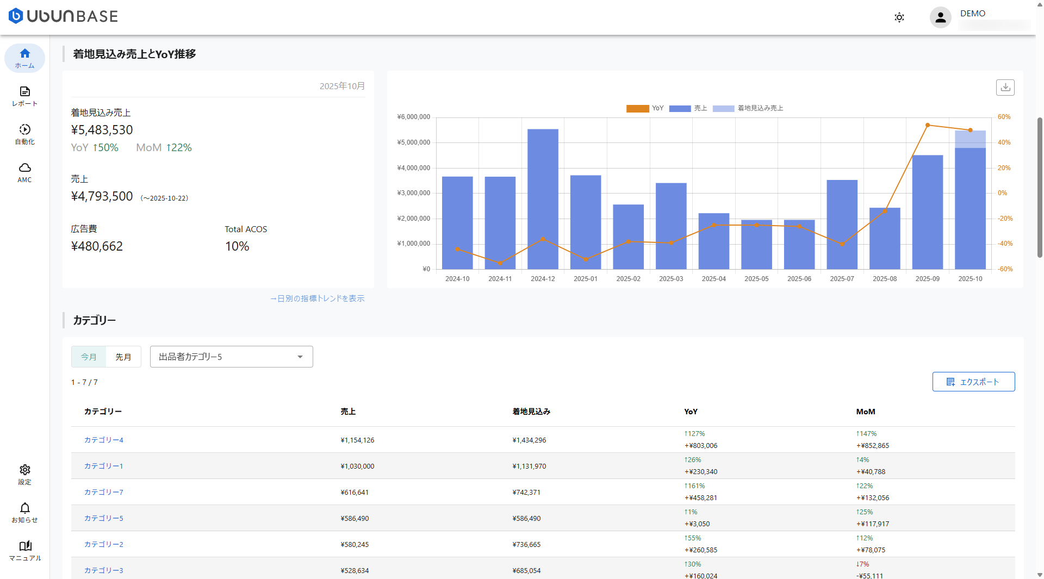Toggle the YoY legend swatch in chart
This screenshot has width=1044, height=579.
tap(637, 109)
